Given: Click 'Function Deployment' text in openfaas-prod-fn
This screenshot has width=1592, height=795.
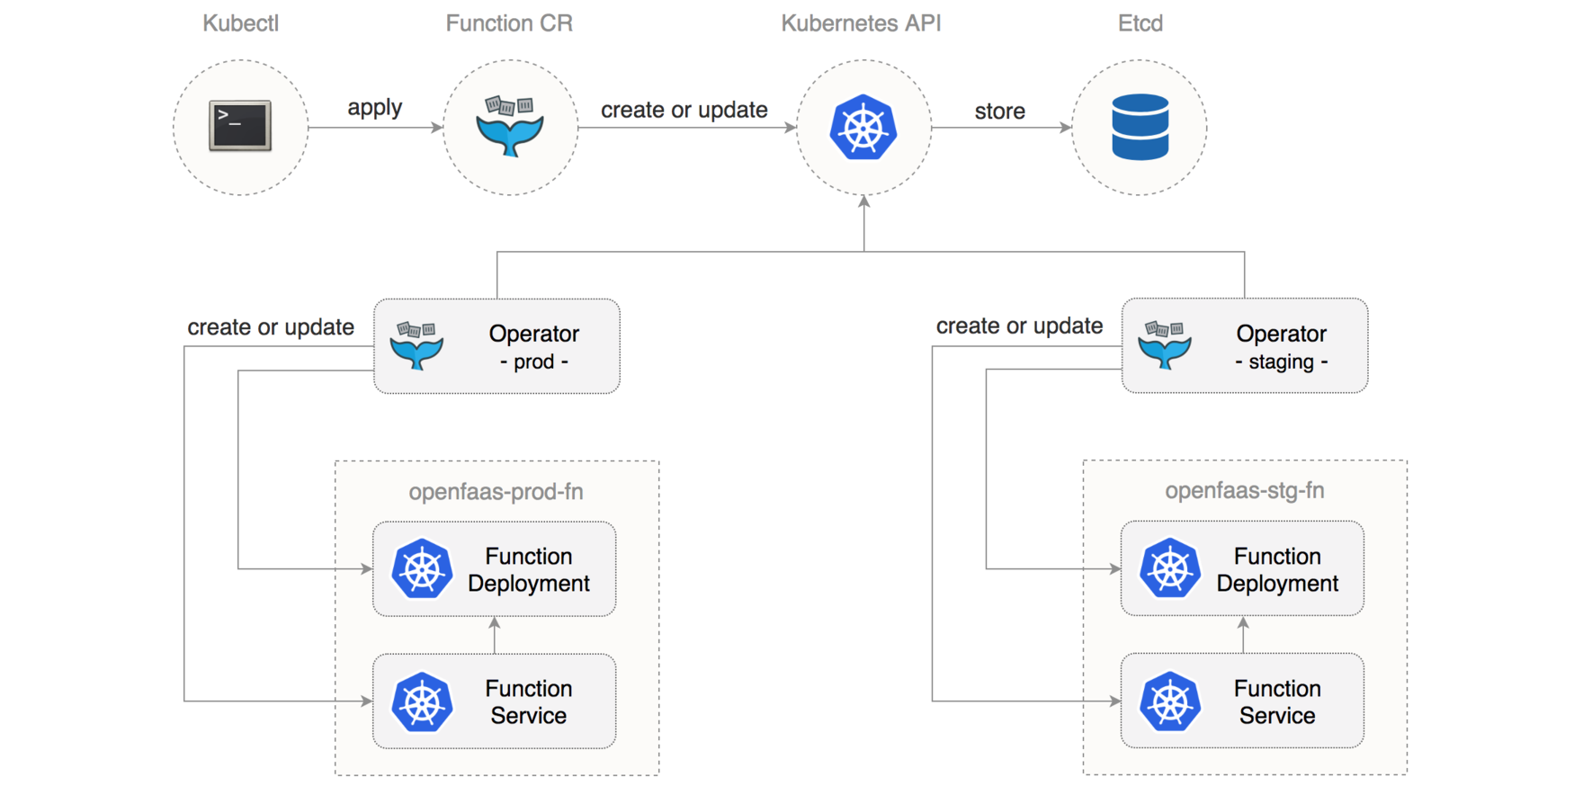Looking at the screenshot, I should point(529,569).
